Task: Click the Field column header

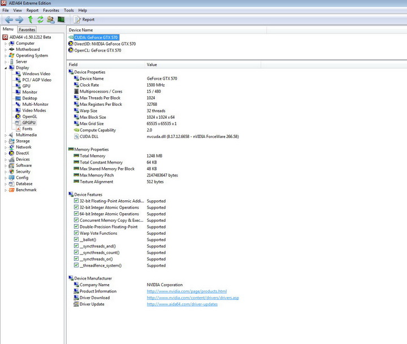Action: [x=106, y=64]
